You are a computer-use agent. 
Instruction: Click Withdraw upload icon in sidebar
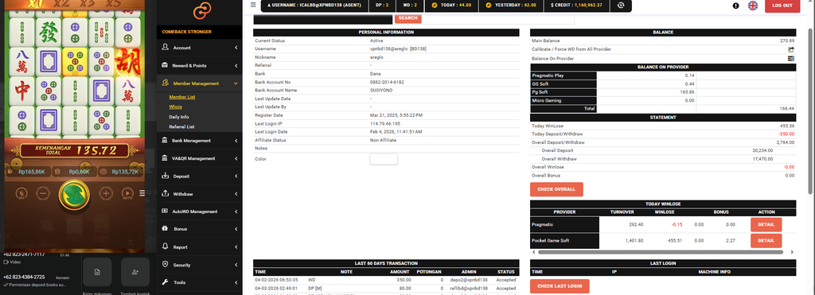click(165, 194)
